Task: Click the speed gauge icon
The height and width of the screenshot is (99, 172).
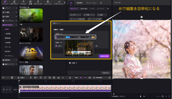Action: click(41, 78)
